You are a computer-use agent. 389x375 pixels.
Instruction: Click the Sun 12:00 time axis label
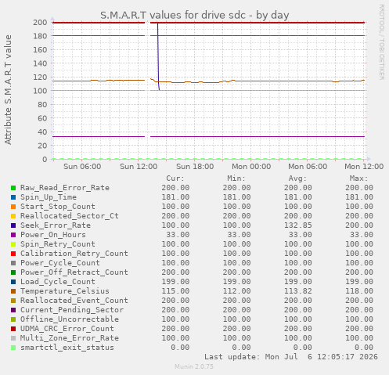[x=139, y=167]
